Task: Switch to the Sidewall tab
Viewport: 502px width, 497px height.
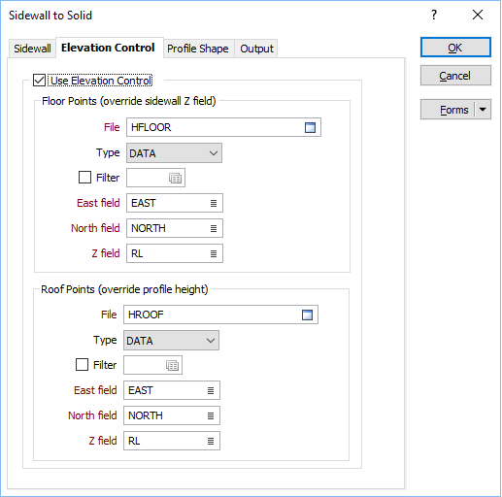Action: tap(32, 49)
